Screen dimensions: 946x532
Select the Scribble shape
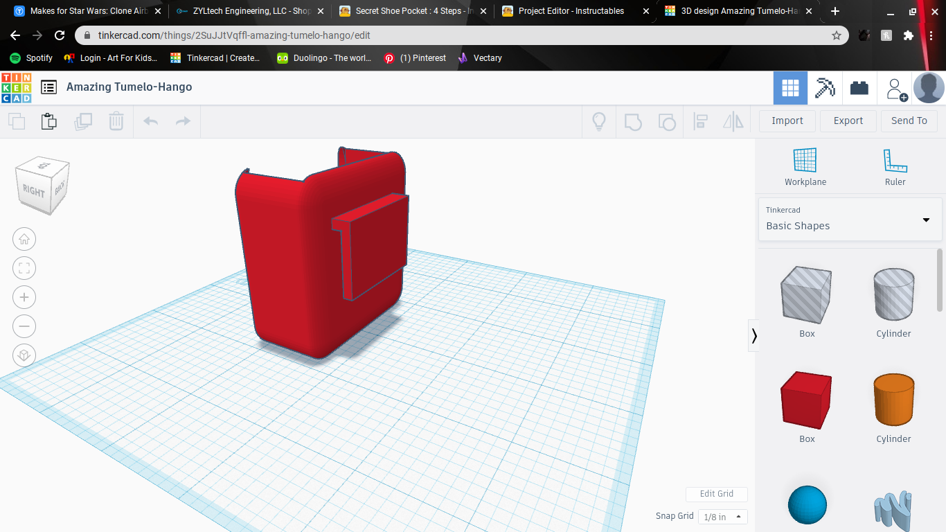point(893,510)
